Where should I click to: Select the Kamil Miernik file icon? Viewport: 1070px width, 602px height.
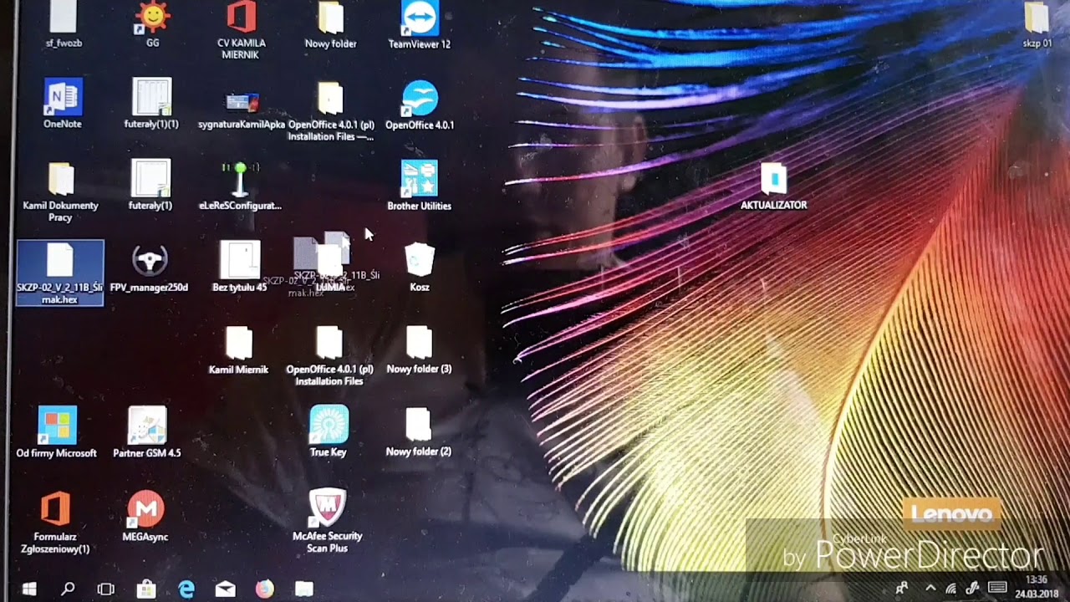coord(238,350)
